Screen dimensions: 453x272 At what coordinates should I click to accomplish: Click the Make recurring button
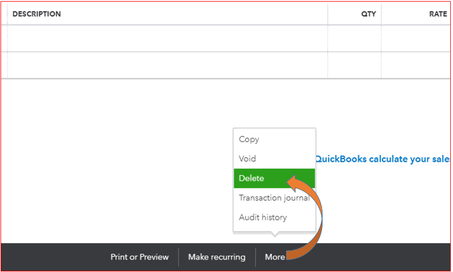(x=216, y=257)
